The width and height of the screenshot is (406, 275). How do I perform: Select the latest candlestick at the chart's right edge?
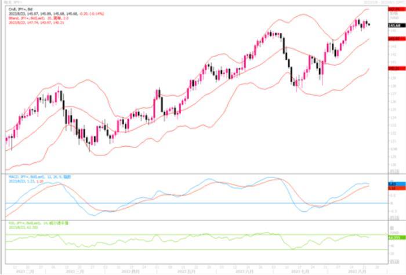(369, 24)
